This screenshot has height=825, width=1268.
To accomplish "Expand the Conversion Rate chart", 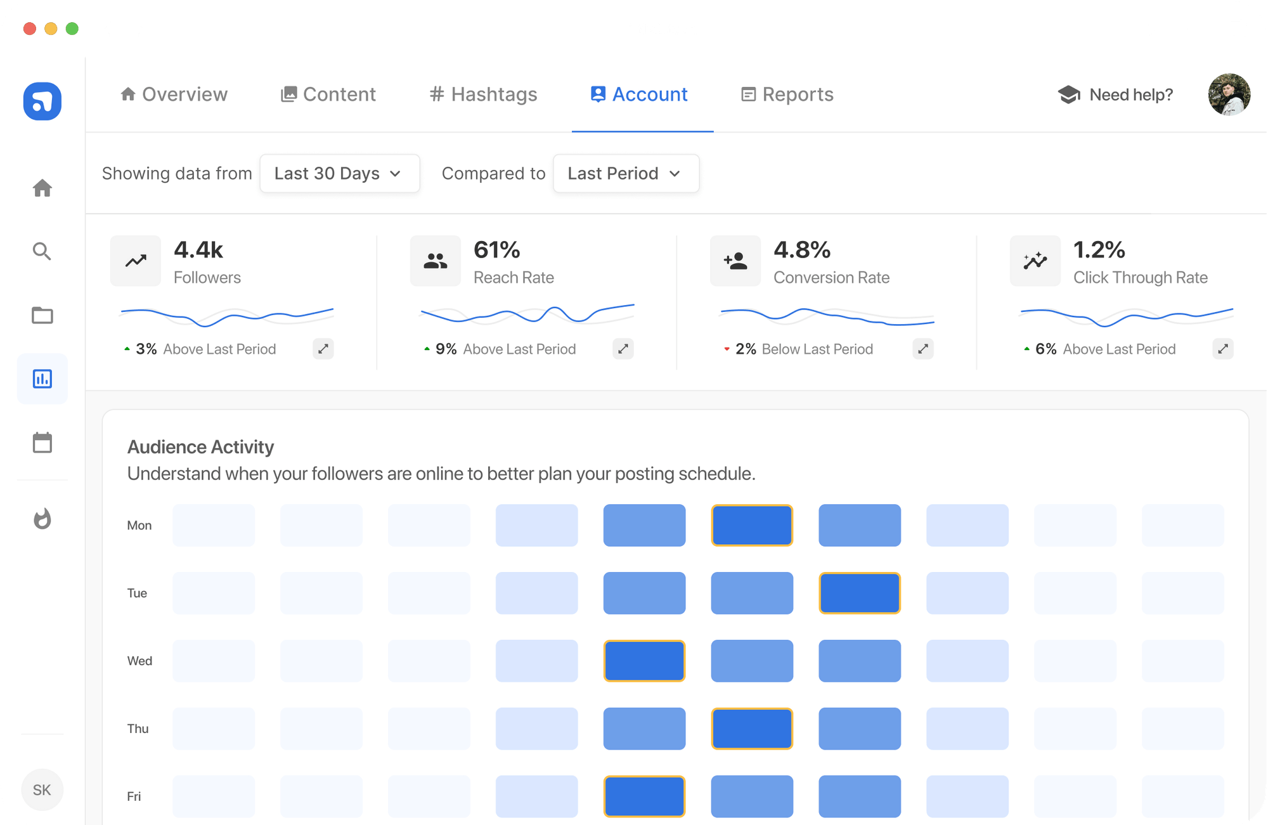I will coord(924,349).
